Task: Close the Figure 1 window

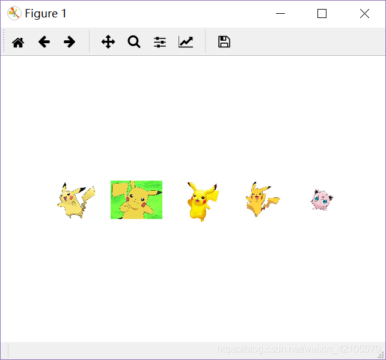Action: tap(364, 14)
